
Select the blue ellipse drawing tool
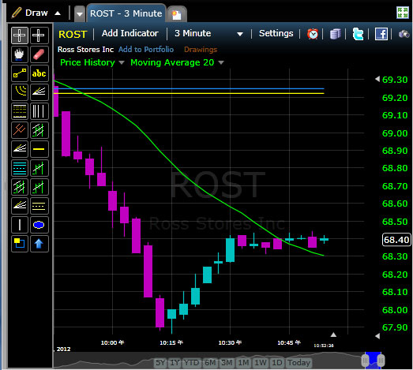point(39,225)
